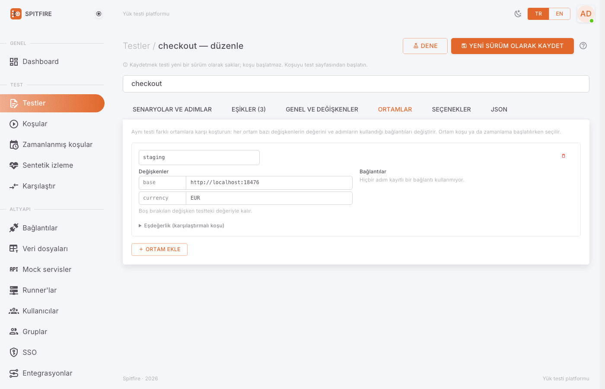The height and width of the screenshot is (389, 605).
Task: Click the Spitfire logo icon
Action: (16, 14)
